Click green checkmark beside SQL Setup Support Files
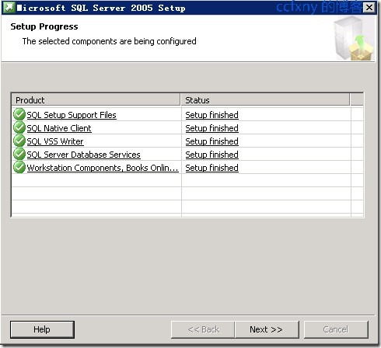Viewport: 381px width, 348px height. click(19, 114)
